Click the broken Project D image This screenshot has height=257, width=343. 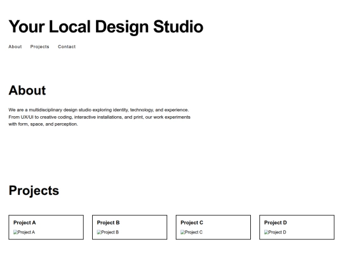click(275, 232)
